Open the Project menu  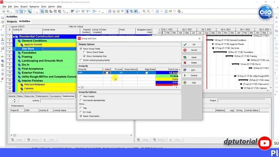(24, 7)
